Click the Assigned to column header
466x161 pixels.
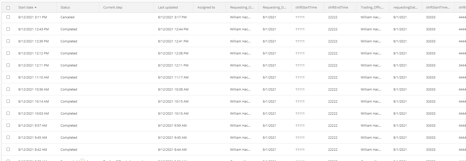click(206, 8)
